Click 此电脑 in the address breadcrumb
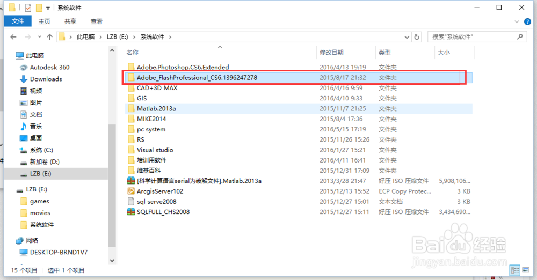The width and height of the screenshot is (537, 280). (85, 36)
